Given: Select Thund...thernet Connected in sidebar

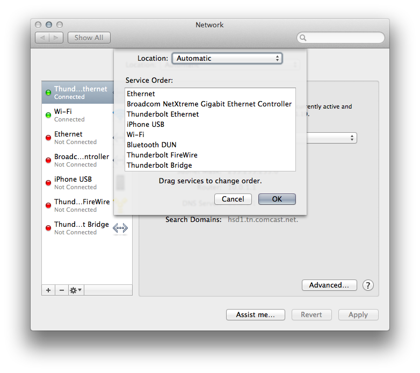Looking at the screenshot, I should (78, 92).
